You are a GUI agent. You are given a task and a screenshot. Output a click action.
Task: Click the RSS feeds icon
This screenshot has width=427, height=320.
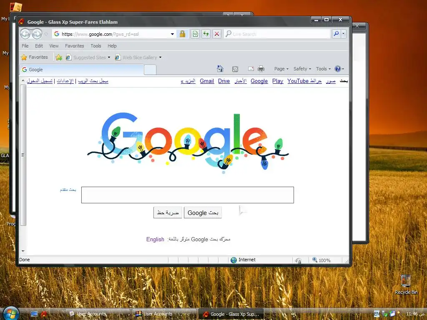point(235,69)
